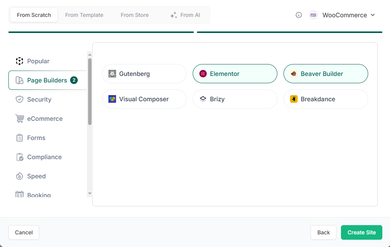The height and width of the screenshot is (247, 390).
Task: Click the Security shield icon
Action: pos(20,99)
